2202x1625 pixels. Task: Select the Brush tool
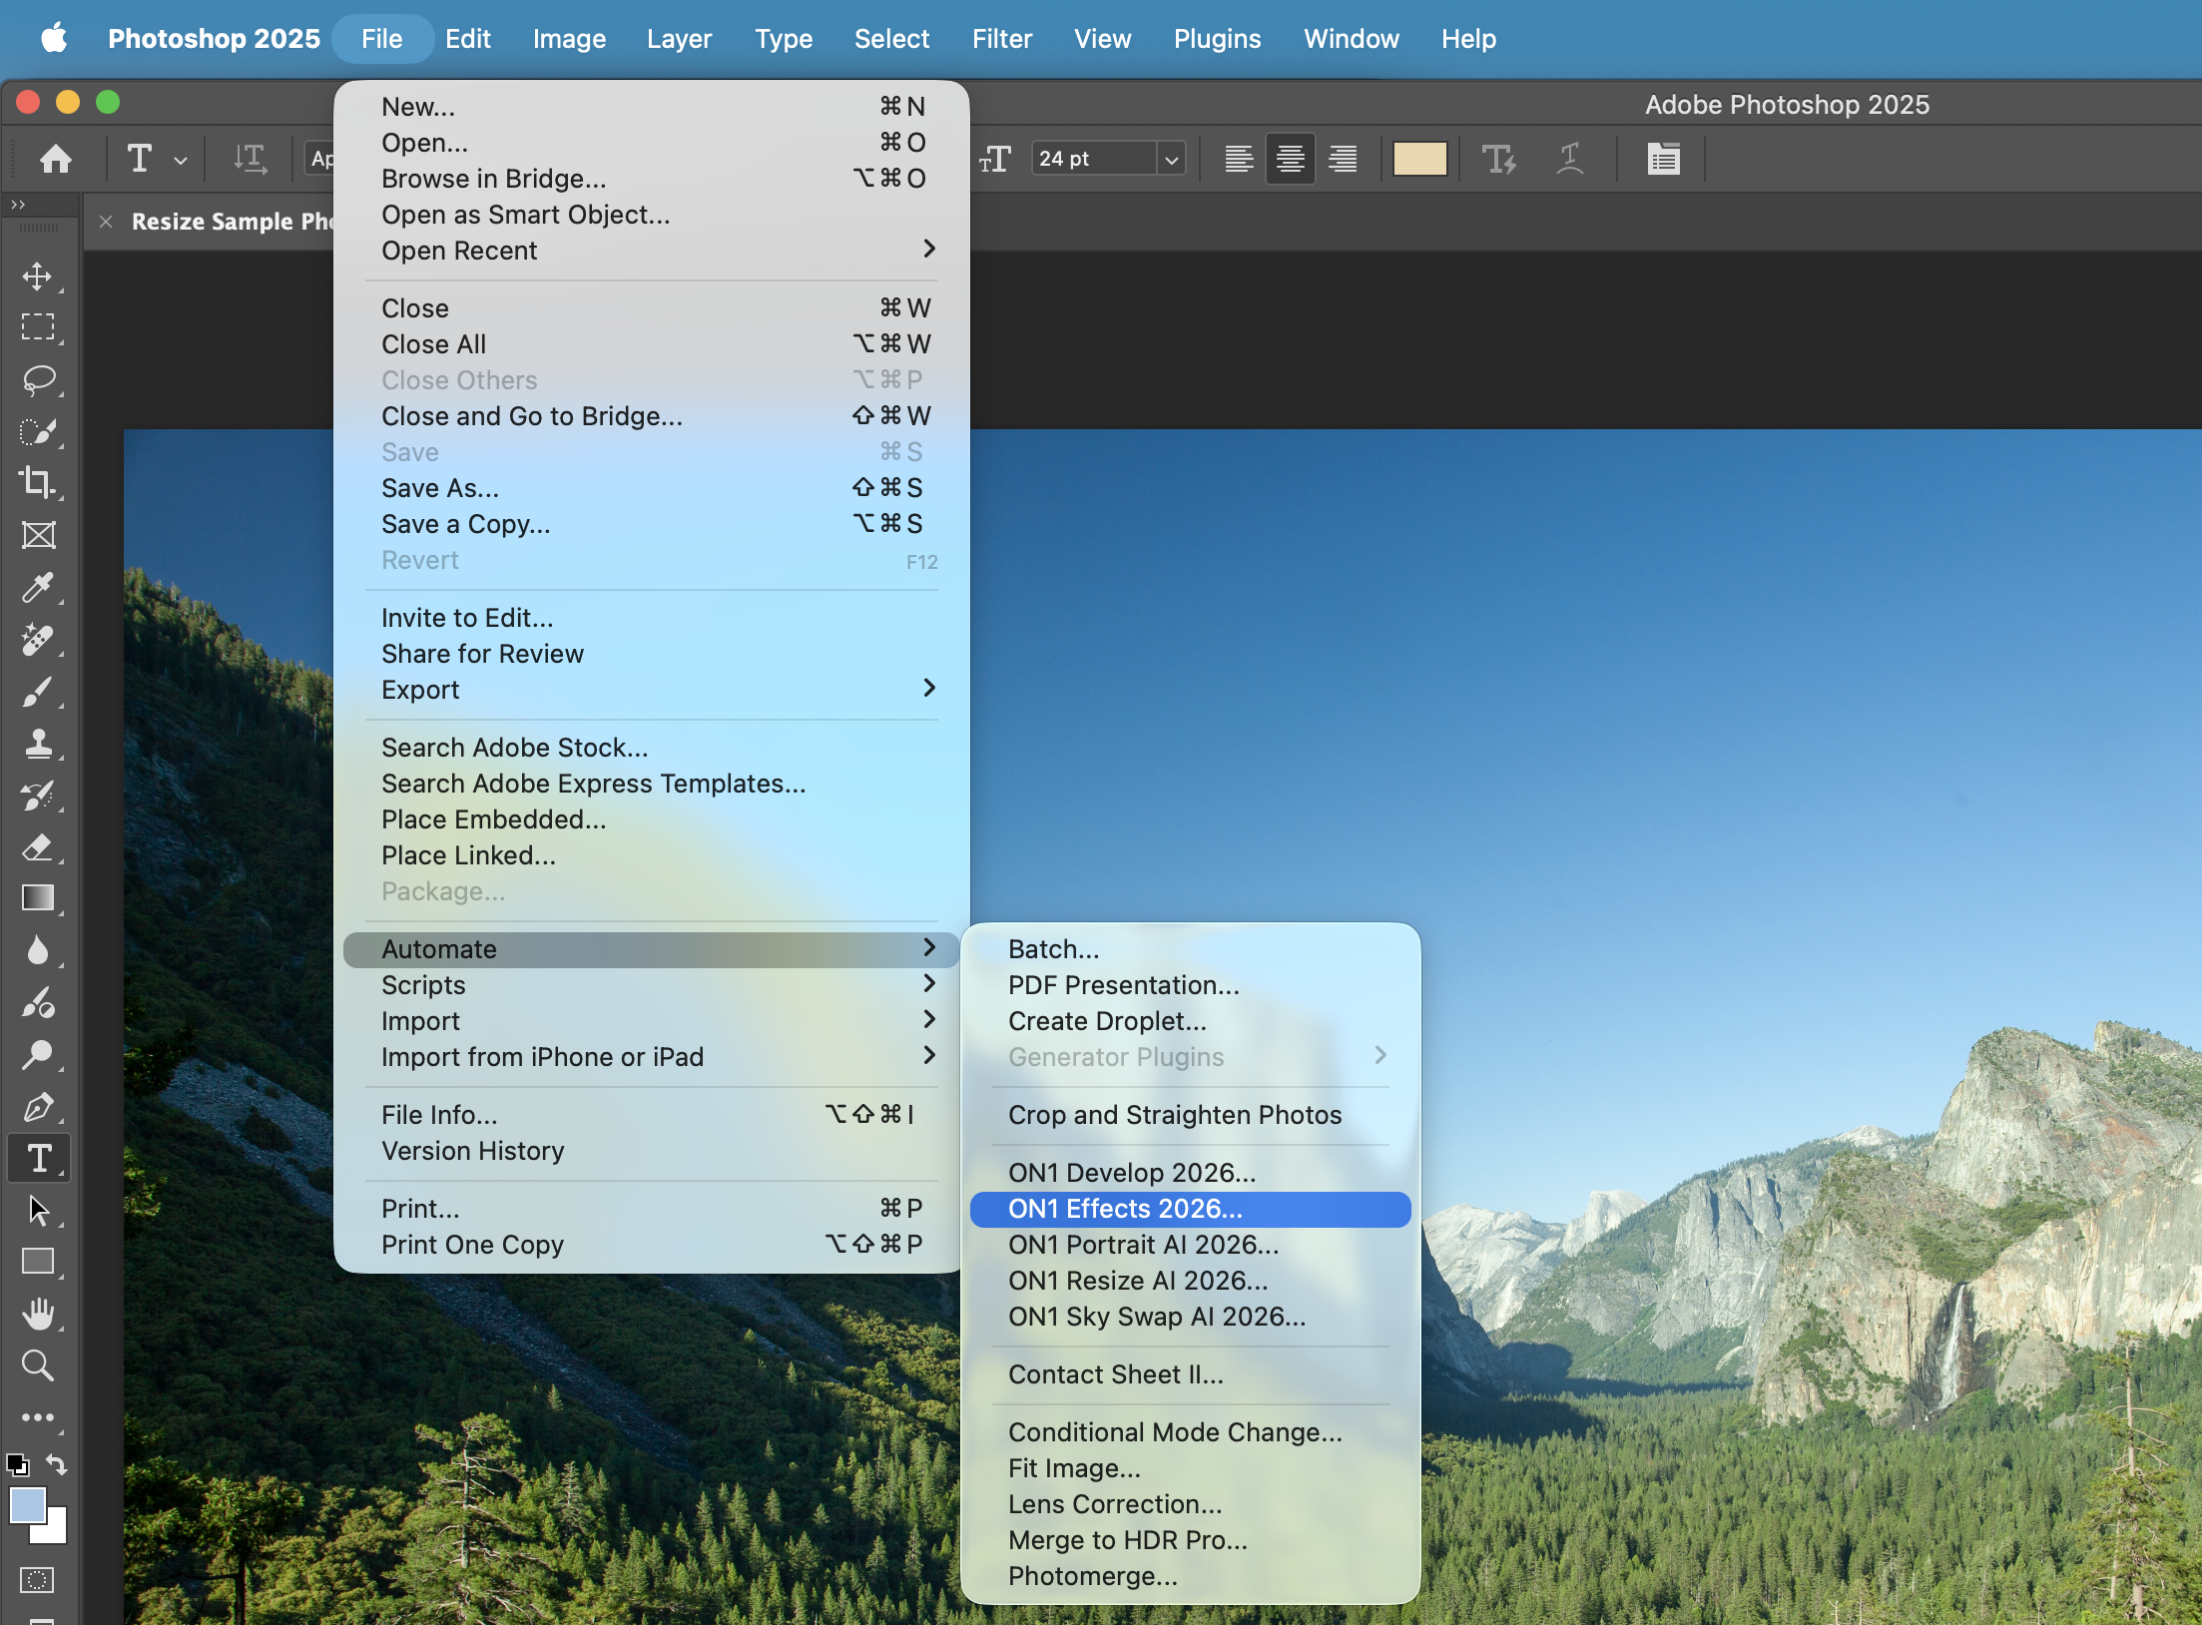(38, 691)
